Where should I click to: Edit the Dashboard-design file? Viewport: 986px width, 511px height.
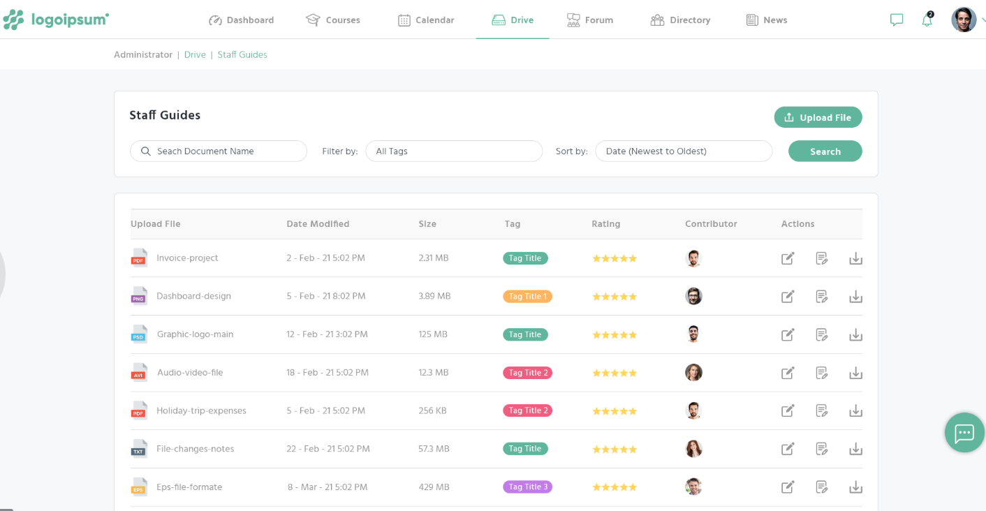[x=788, y=297]
